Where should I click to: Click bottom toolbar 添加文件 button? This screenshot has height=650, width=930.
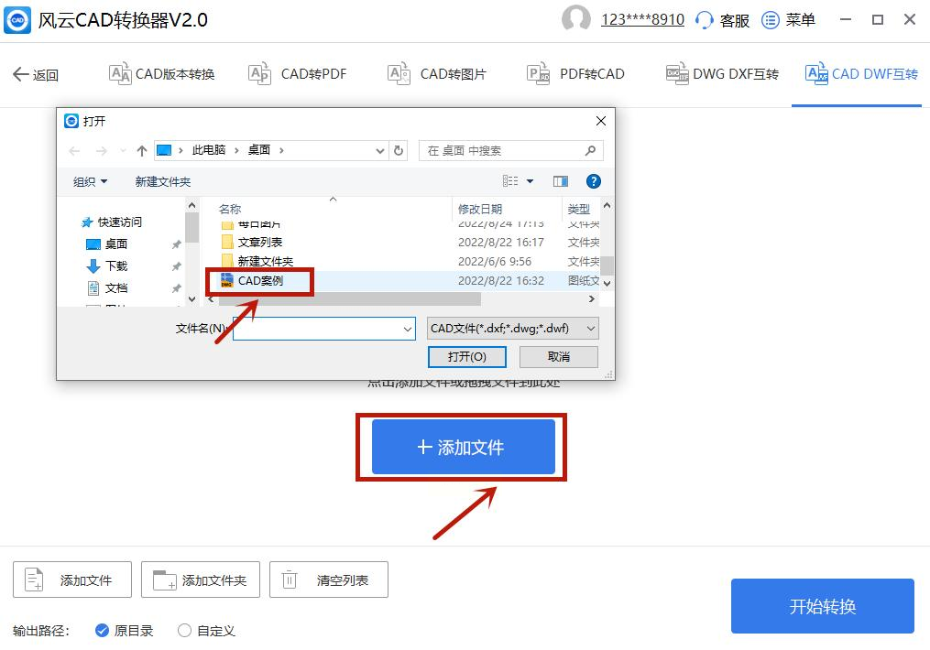pyautogui.click(x=72, y=580)
